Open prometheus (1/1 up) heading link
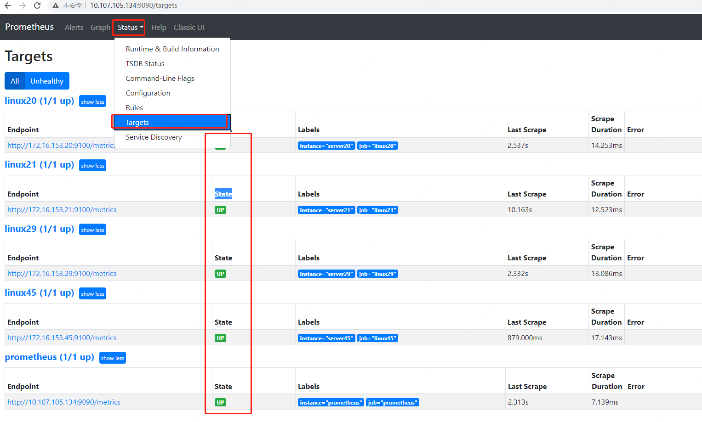The width and height of the screenshot is (702, 422). [49, 357]
